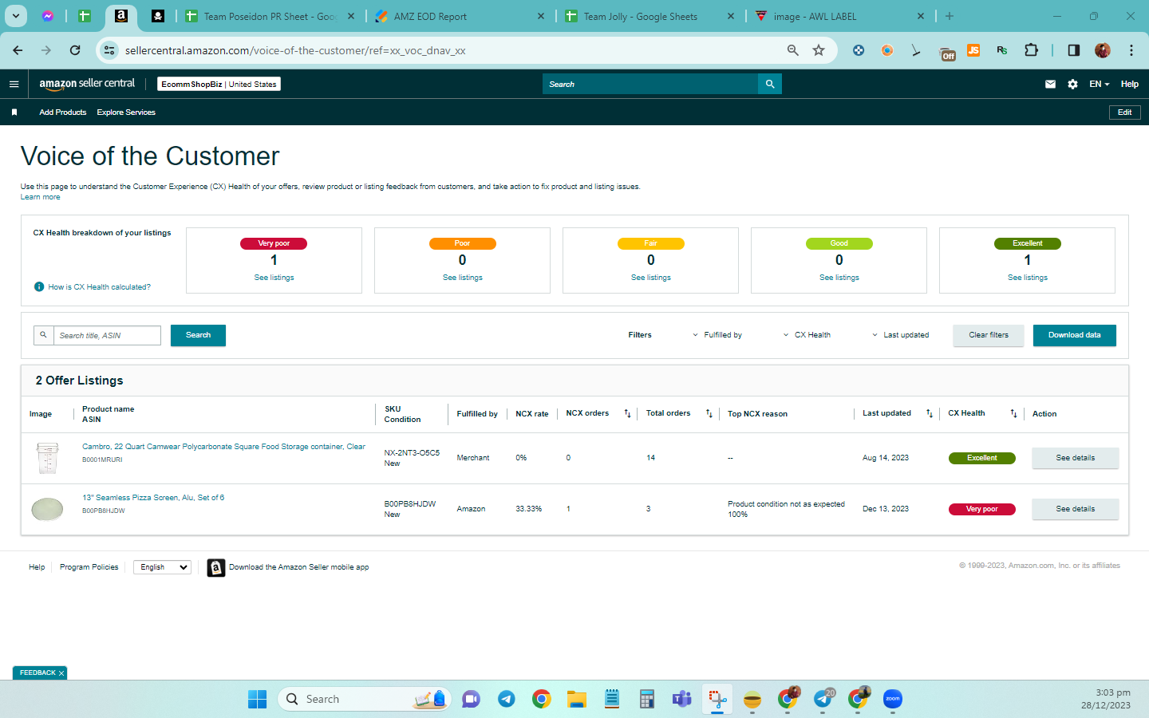Open the messages envelope icon
Viewport: 1149px width, 718px height.
(1050, 84)
